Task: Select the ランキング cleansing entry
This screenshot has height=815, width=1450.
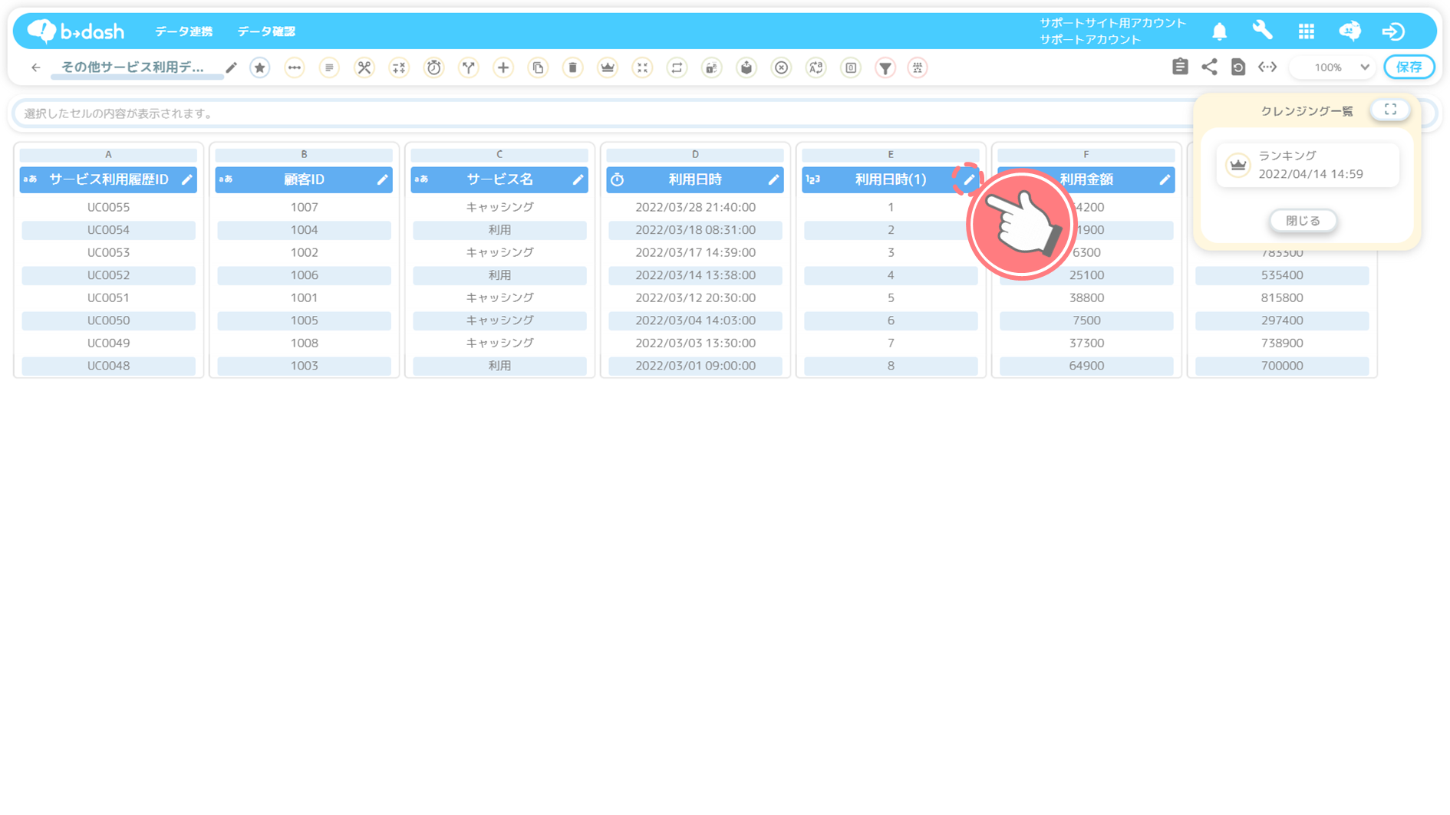Action: tap(1308, 165)
